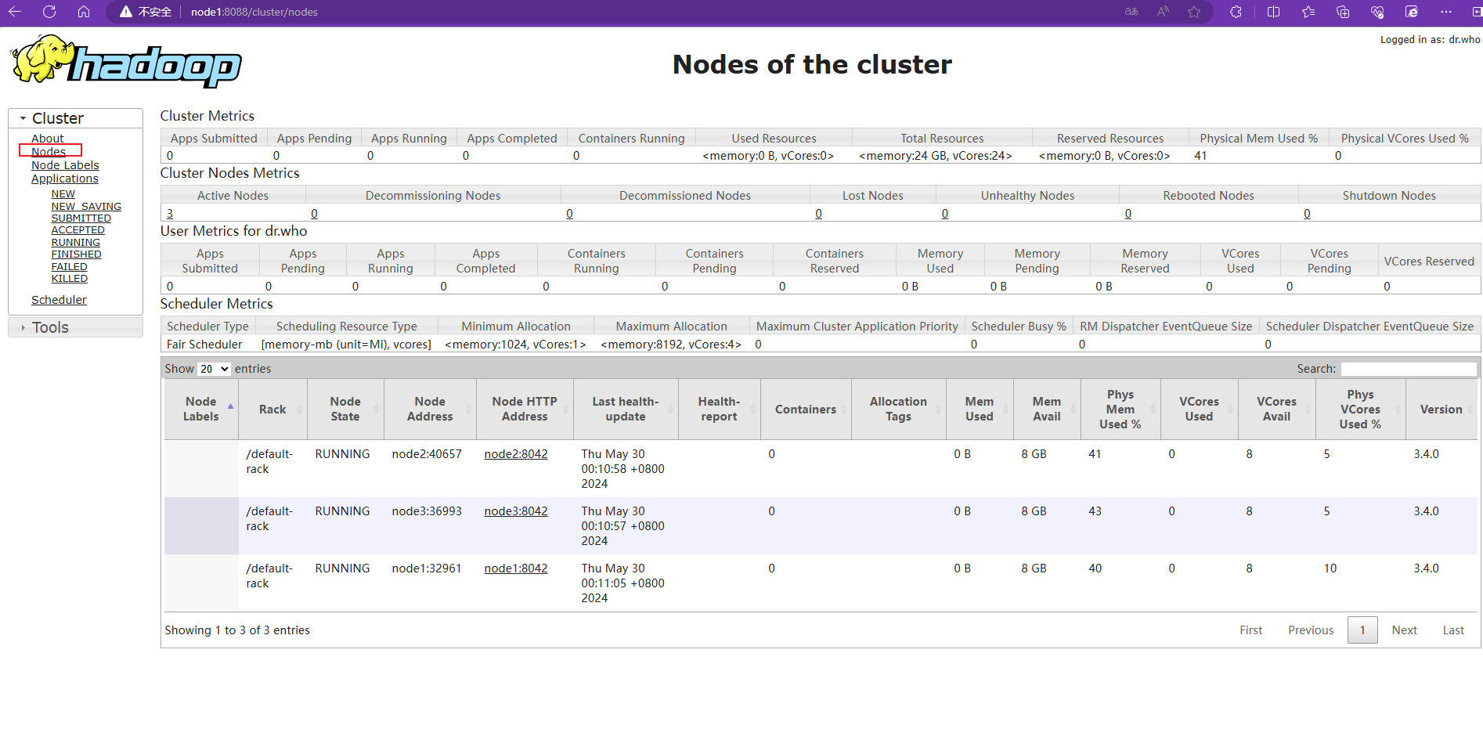Sort table by Node Labels column
Image resolution: width=1483 pixels, height=729 pixels.
201,409
